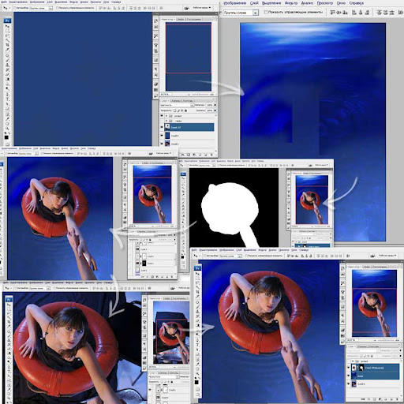Screen dimensions: 404x404
Task: Toggle eye of first 'Слой 4' layer in solid-blue window
Action: (x=162, y=135)
